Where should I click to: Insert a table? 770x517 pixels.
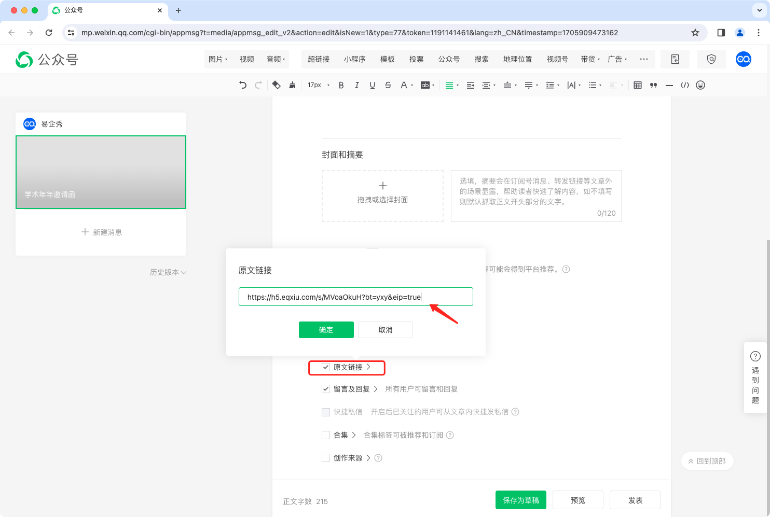(x=638, y=85)
